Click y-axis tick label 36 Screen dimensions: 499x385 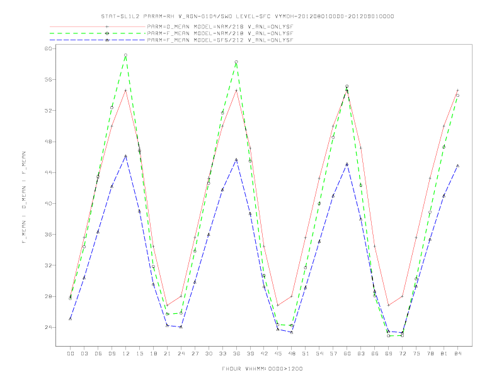point(49,235)
